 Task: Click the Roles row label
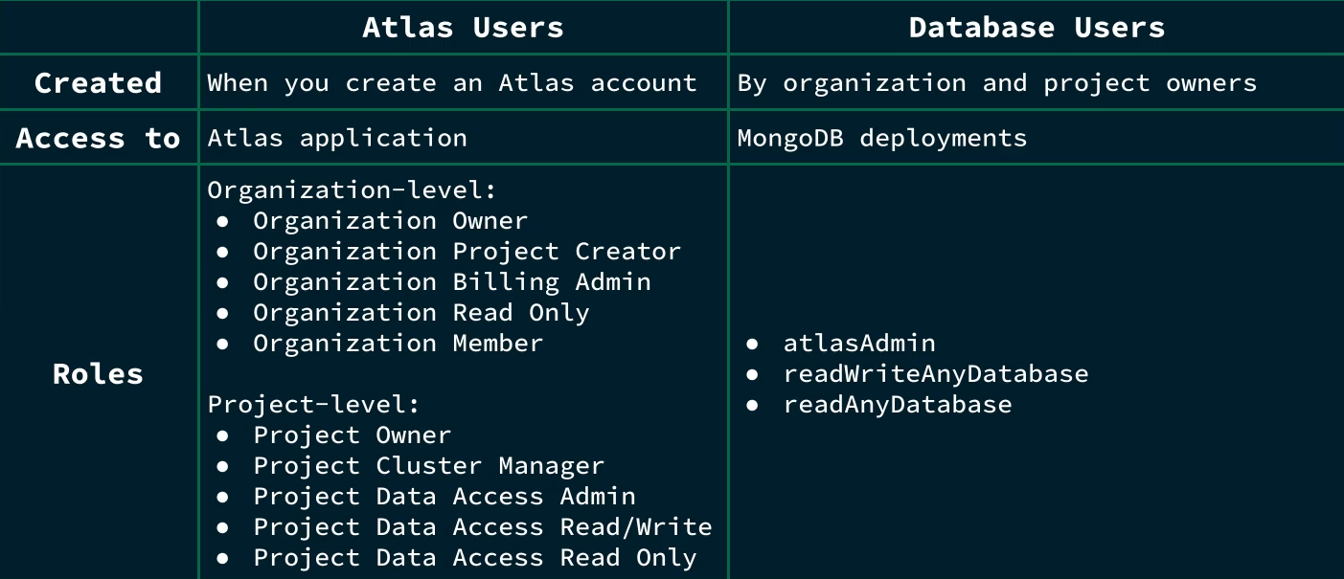click(98, 373)
